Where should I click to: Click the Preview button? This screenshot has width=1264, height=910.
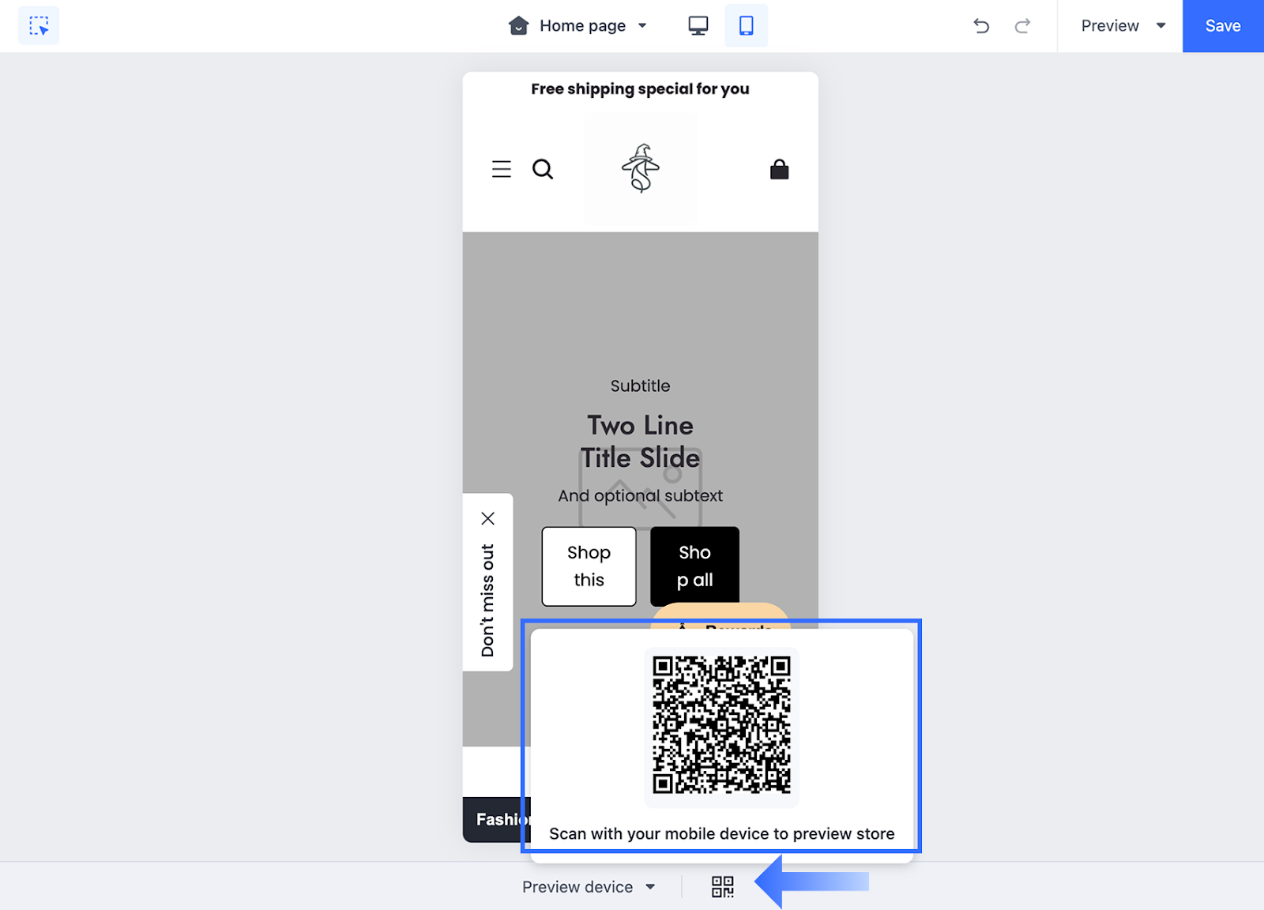1110,26
